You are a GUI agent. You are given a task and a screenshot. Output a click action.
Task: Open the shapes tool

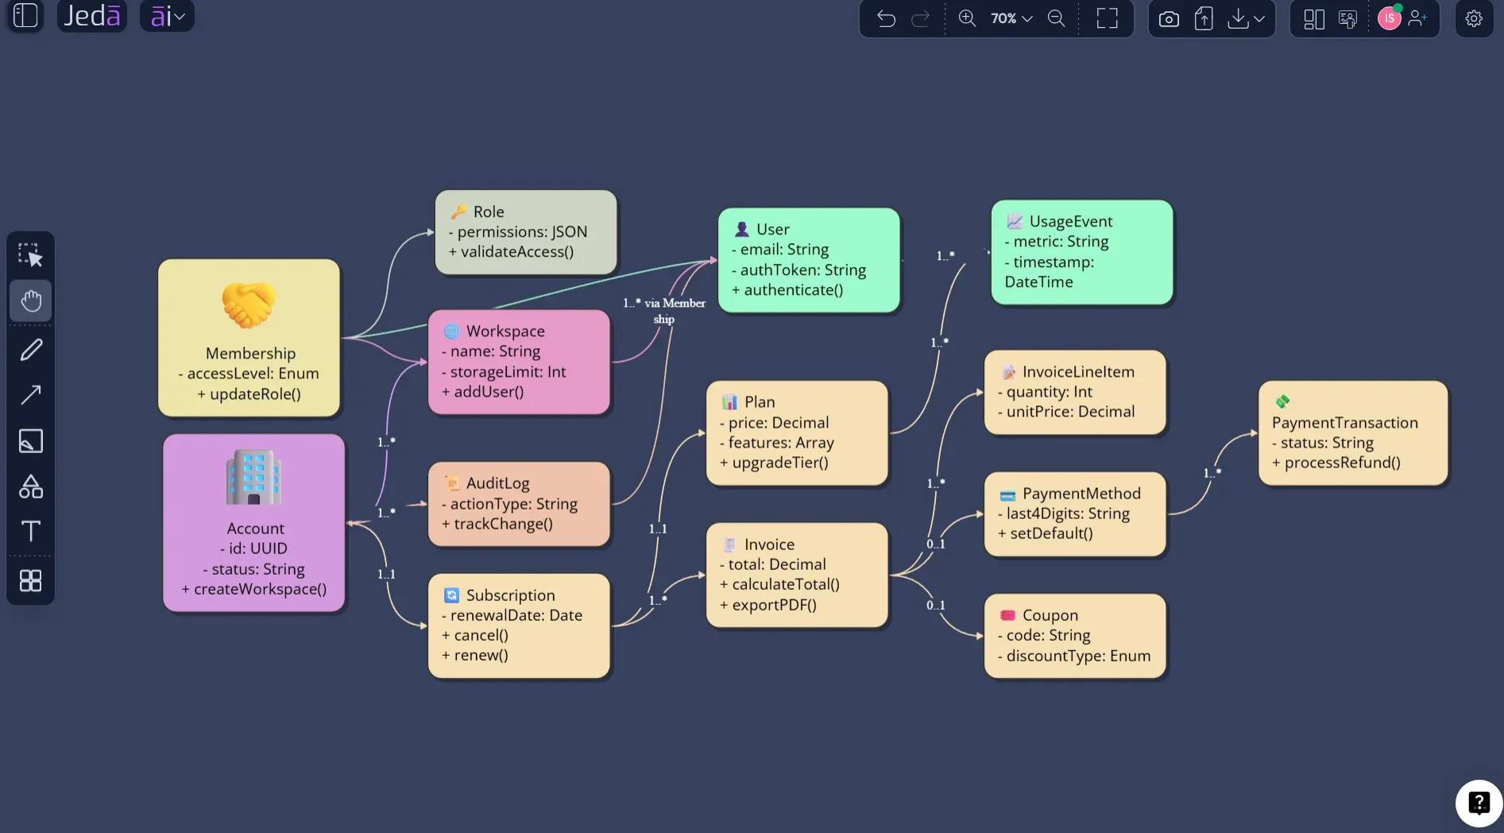pos(31,486)
